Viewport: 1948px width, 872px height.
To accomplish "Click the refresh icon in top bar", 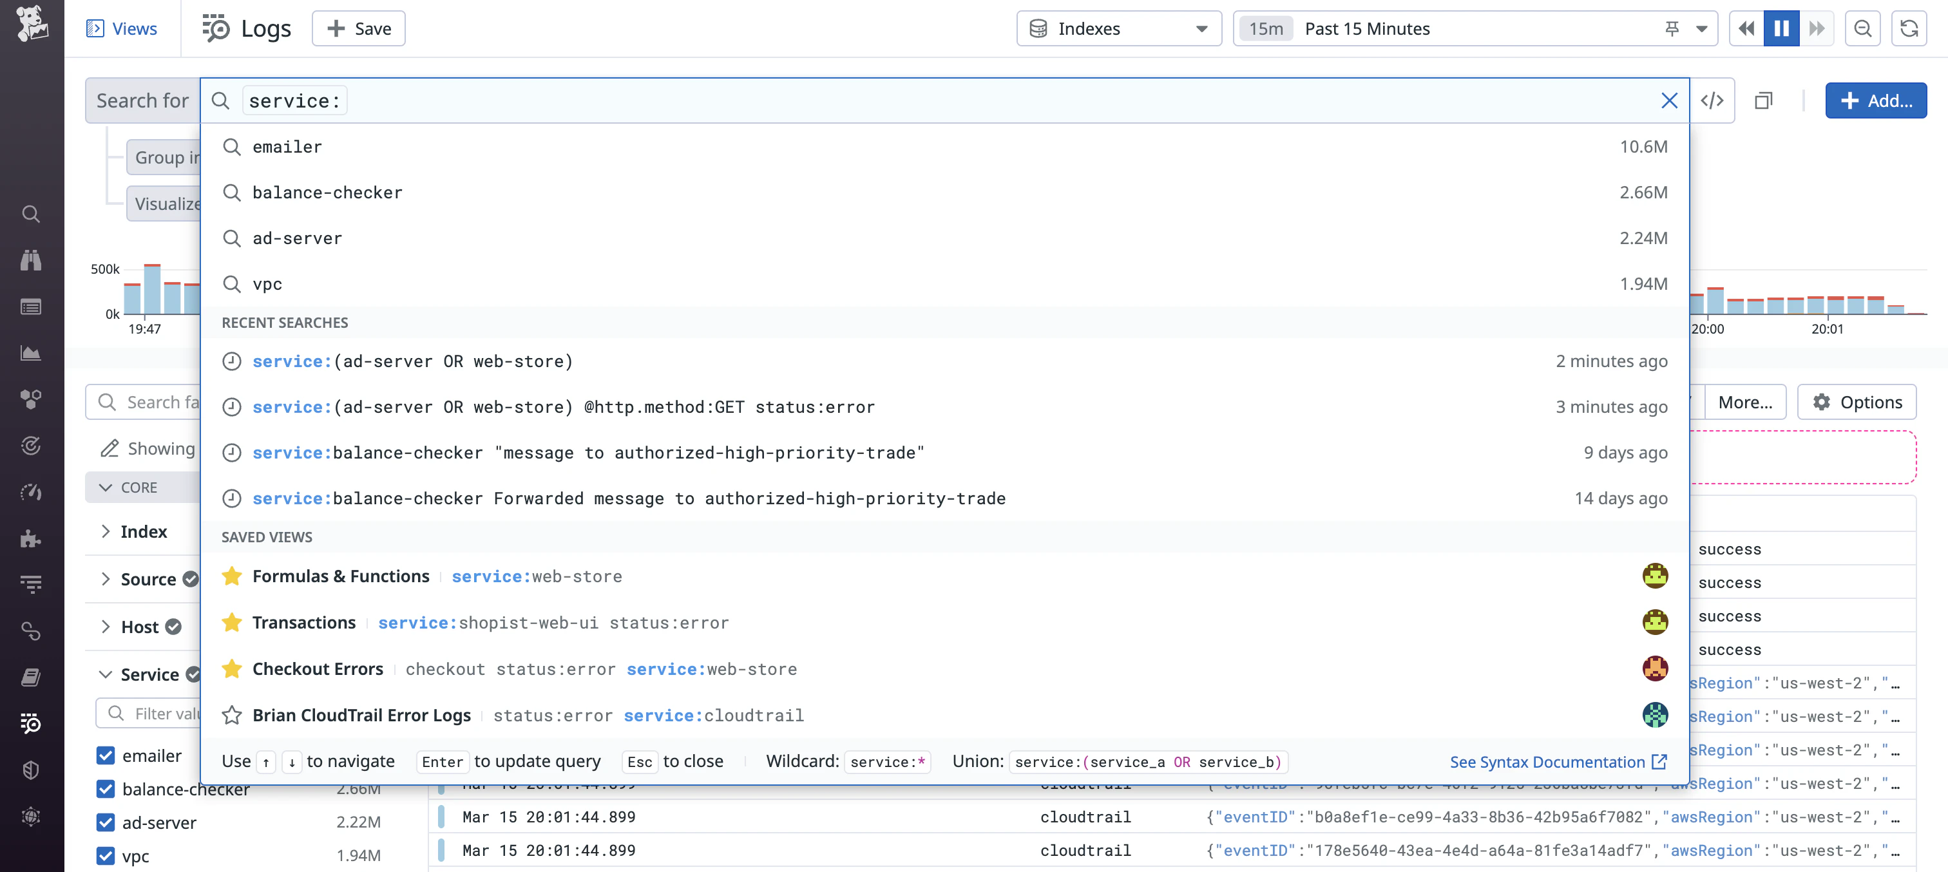I will coord(1909,29).
